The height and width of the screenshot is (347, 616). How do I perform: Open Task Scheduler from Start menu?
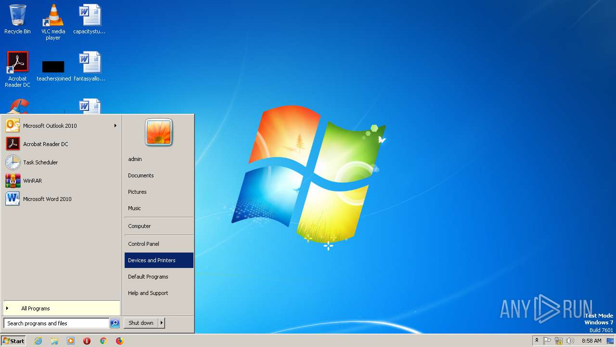pyautogui.click(x=61, y=162)
